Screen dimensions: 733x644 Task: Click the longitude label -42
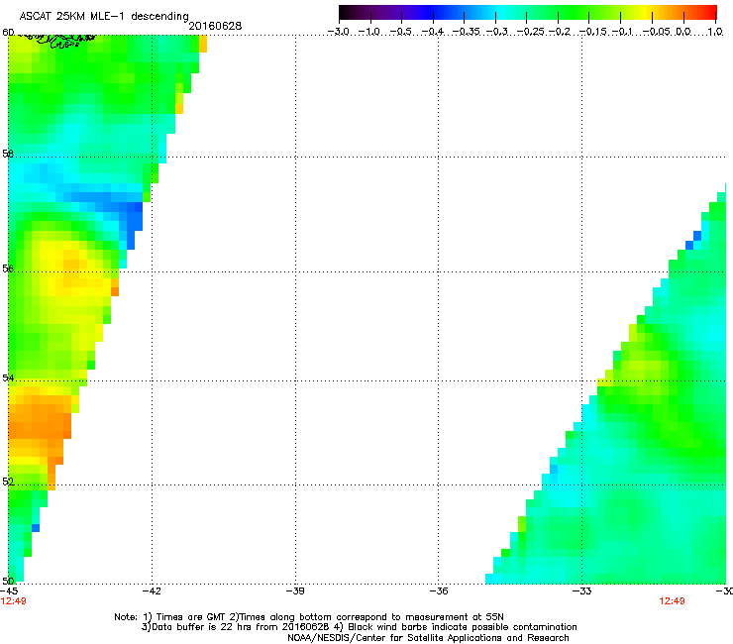(152, 591)
